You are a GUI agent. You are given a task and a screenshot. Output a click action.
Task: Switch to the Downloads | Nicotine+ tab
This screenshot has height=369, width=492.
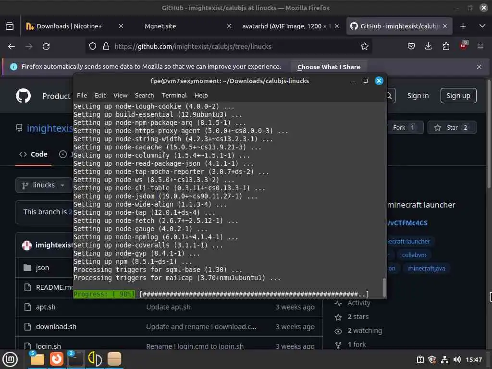tap(69, 26)
